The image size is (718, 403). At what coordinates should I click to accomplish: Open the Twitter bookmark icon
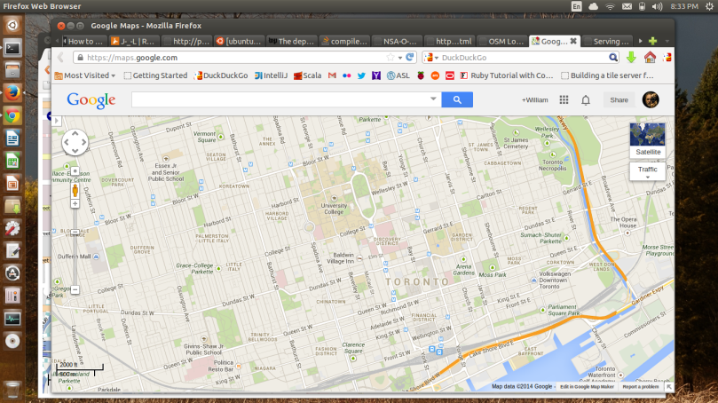point(361,75)
